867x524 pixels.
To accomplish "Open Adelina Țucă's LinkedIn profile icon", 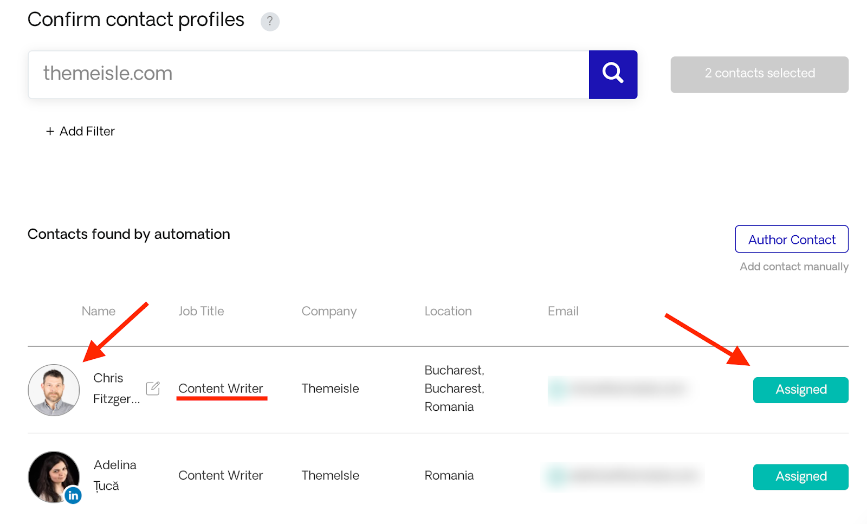I will tap(72, 494).
